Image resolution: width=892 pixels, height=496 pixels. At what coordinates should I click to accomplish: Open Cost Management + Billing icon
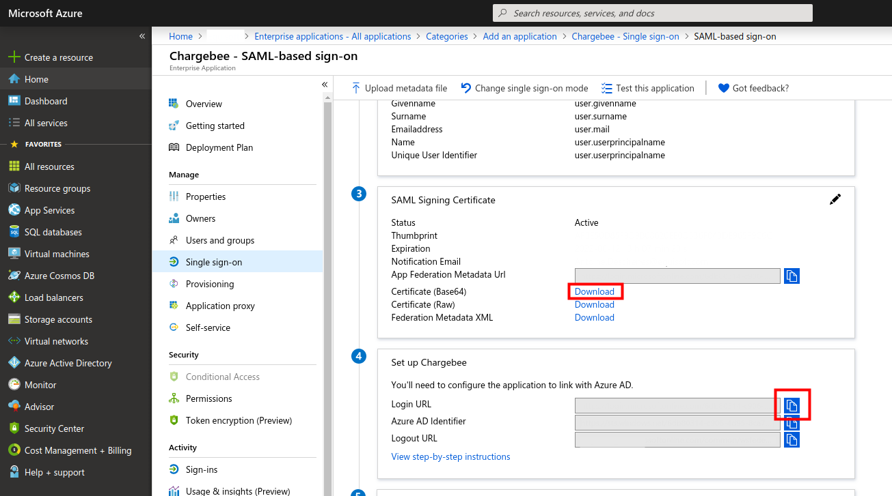coord(14,450)
